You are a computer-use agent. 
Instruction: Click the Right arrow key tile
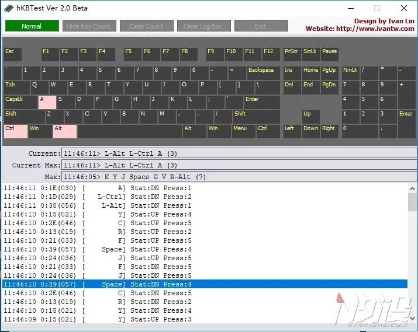[330, 131]
